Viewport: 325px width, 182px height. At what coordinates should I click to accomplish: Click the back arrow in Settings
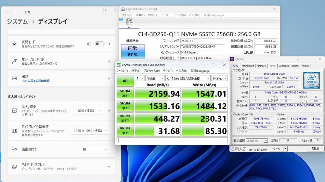point(7,12)
